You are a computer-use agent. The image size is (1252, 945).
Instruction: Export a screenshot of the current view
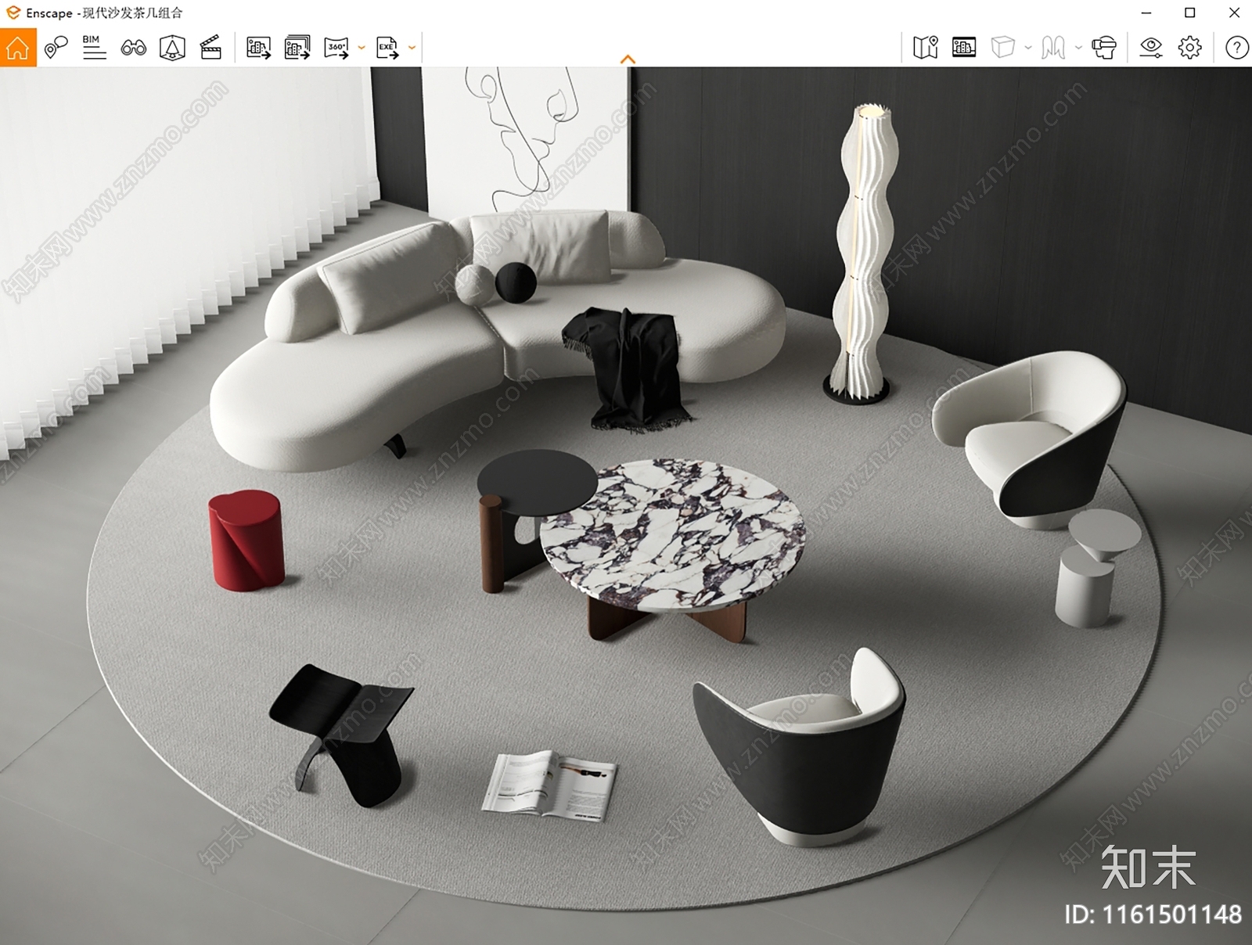tap(258, 48)
